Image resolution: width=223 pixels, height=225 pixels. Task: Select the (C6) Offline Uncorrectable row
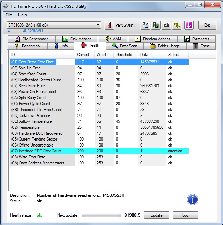(99, 145)
